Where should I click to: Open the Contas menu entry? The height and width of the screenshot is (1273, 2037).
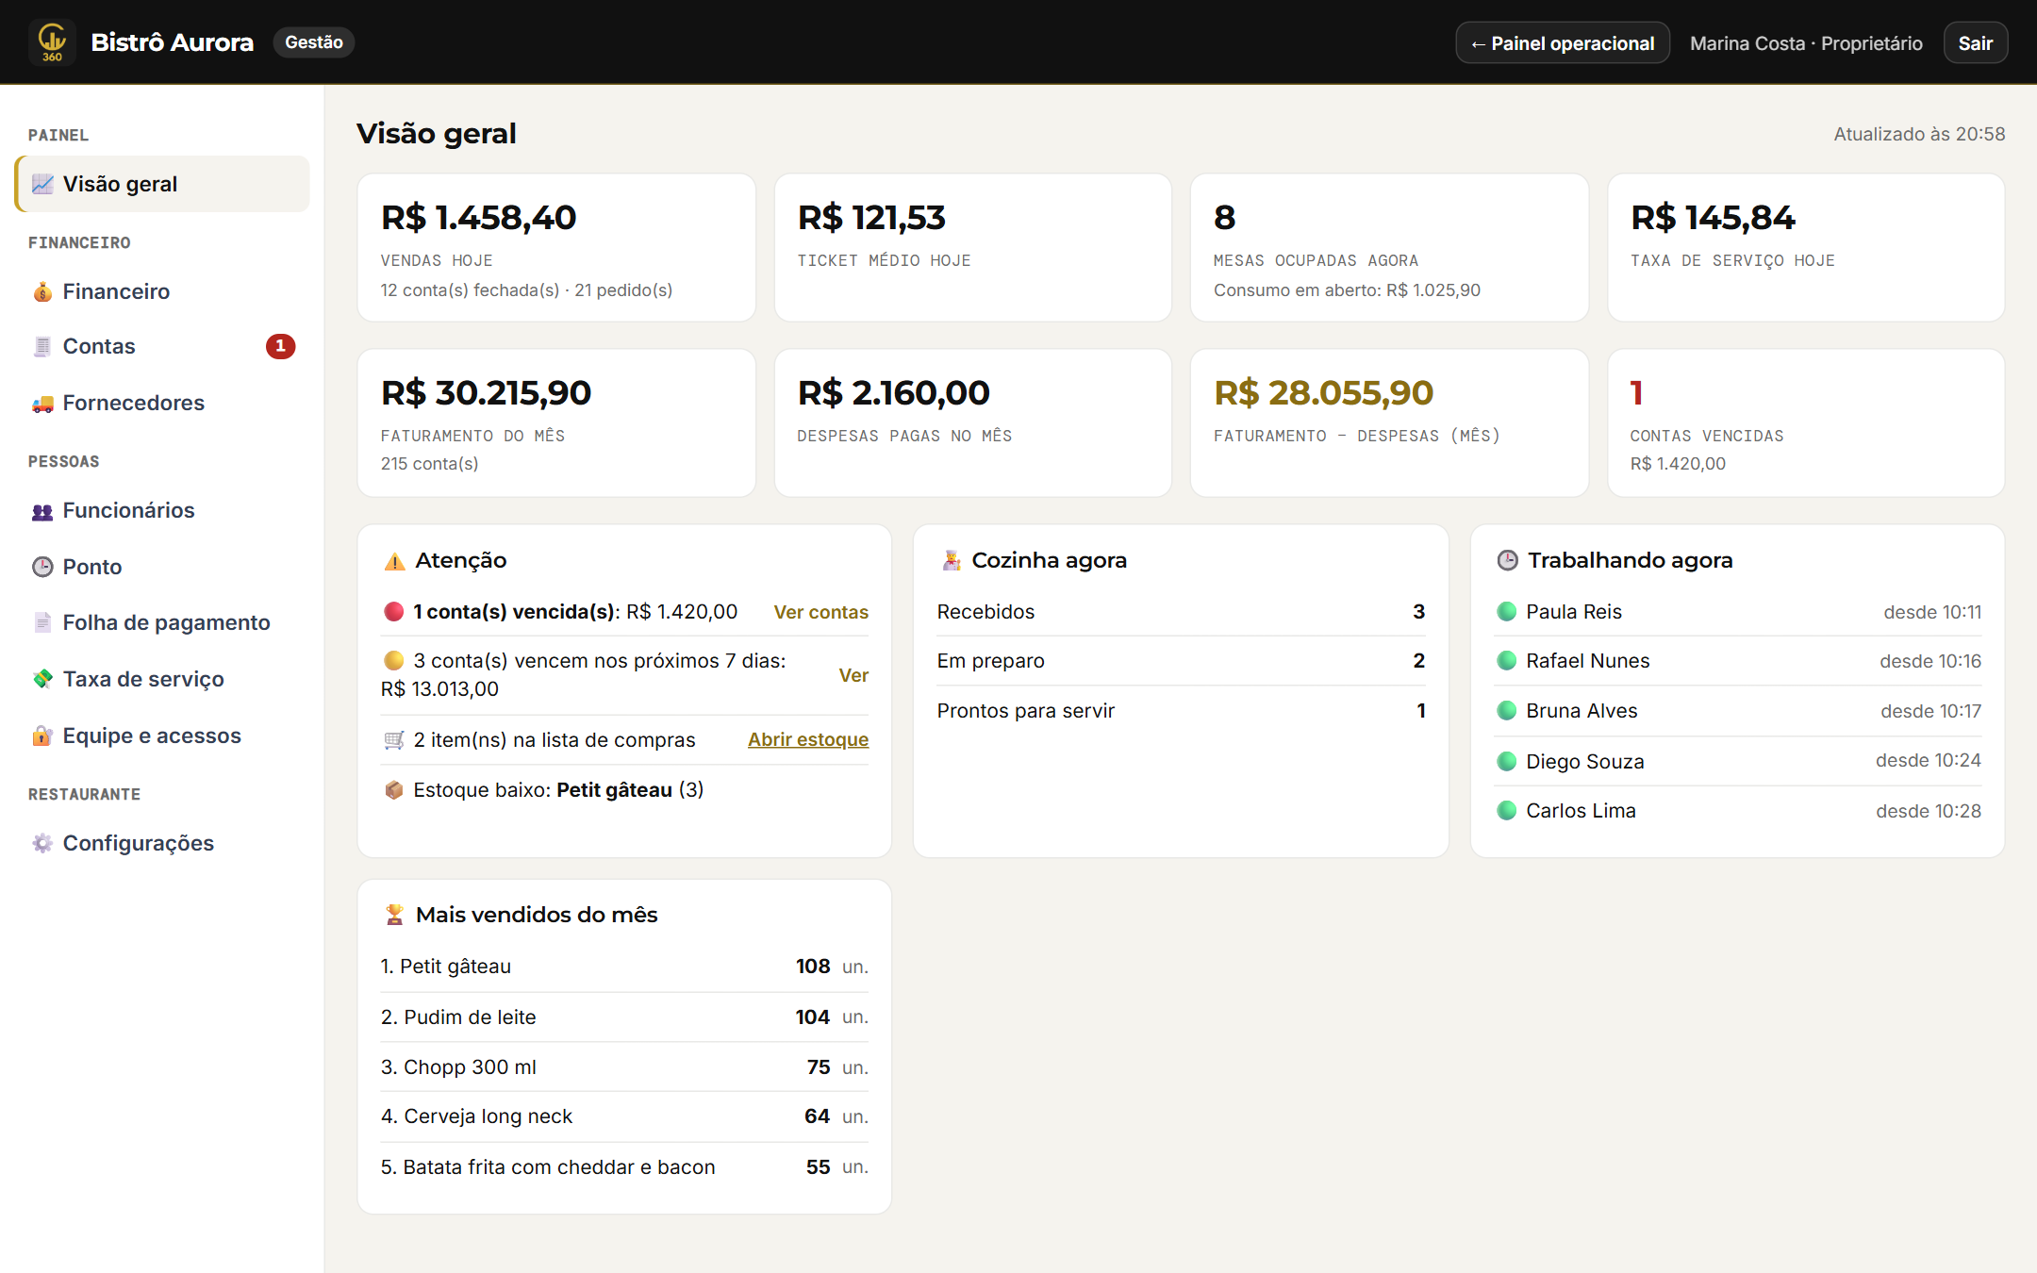(162, 346)
